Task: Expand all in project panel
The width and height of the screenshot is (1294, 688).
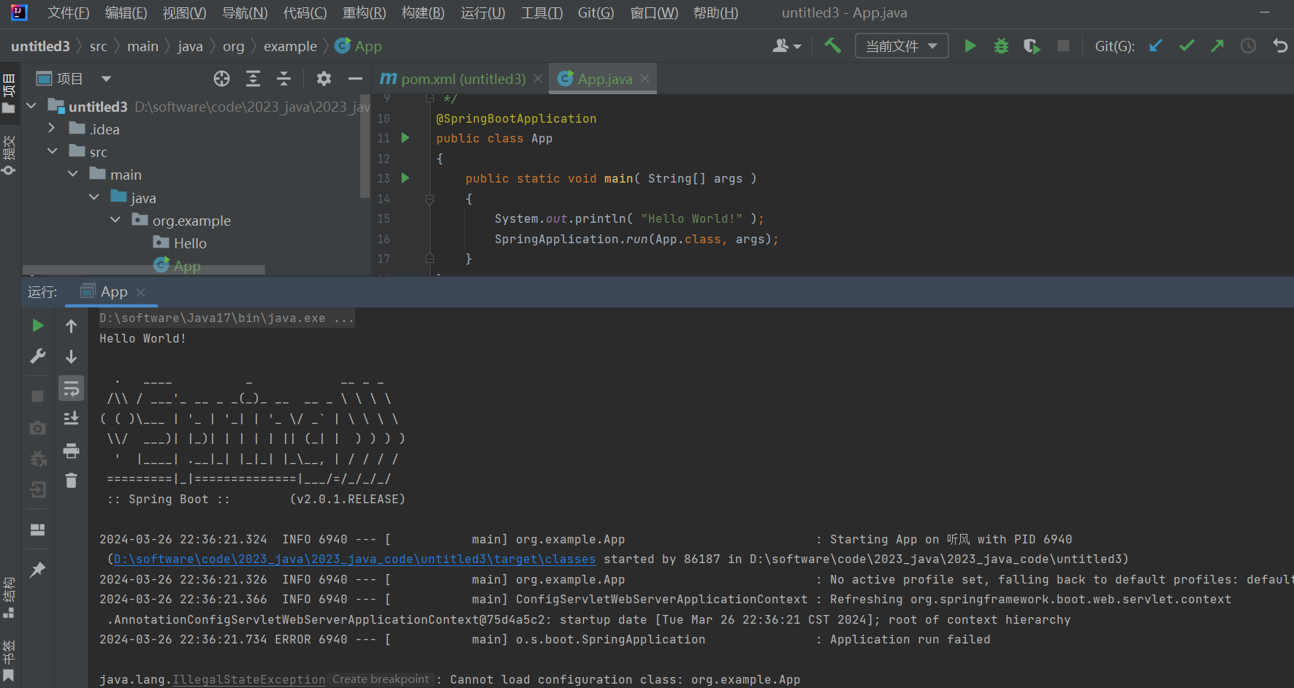Action: [x=253, y=78]
